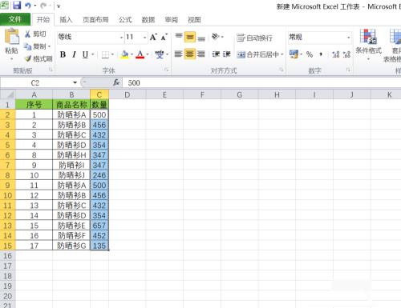Screen dimensions: 401x308
Task: Click the 合并后居中 merge button
Action: coord(260,54)
